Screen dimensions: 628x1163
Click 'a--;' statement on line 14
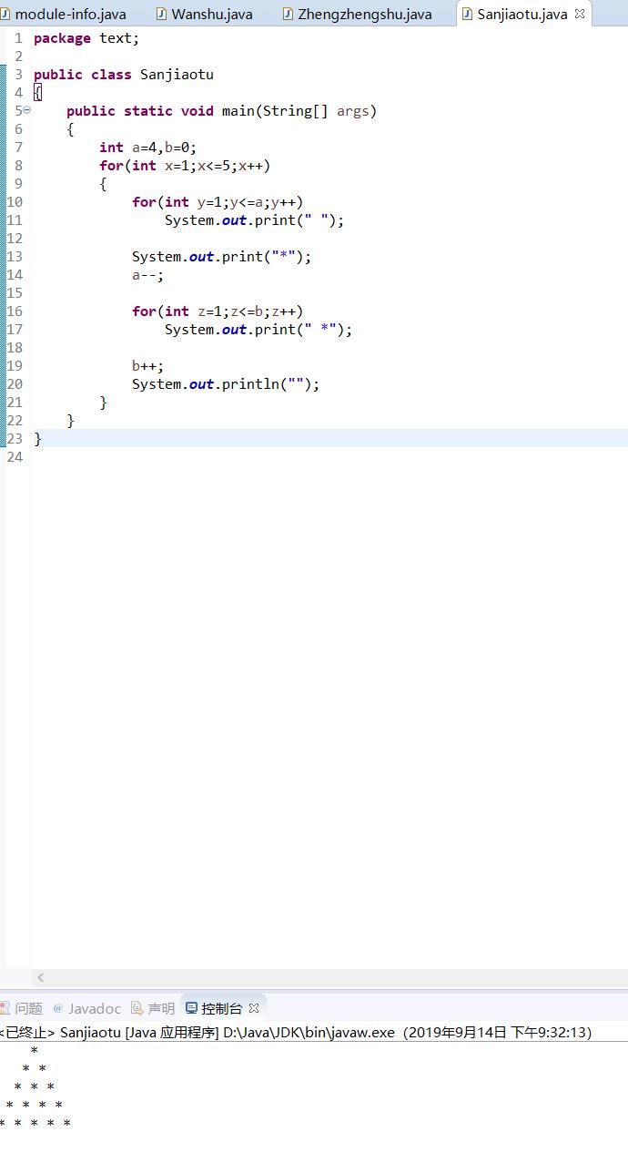point(147,275)
